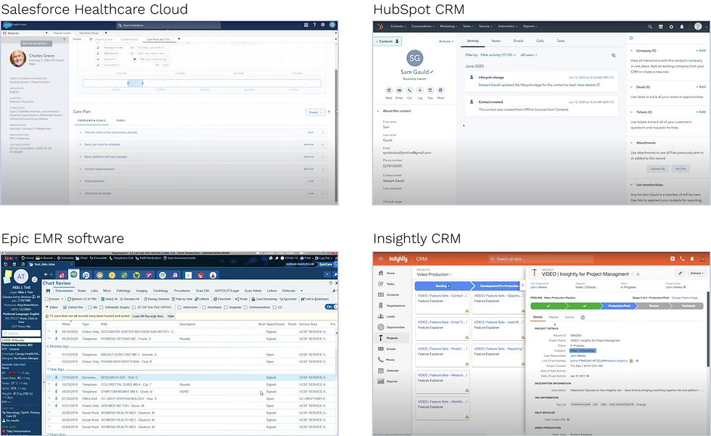Switch to HubSpot Emails tab
This screenshot has height=436, width=711.
click(x=518, y=41)
